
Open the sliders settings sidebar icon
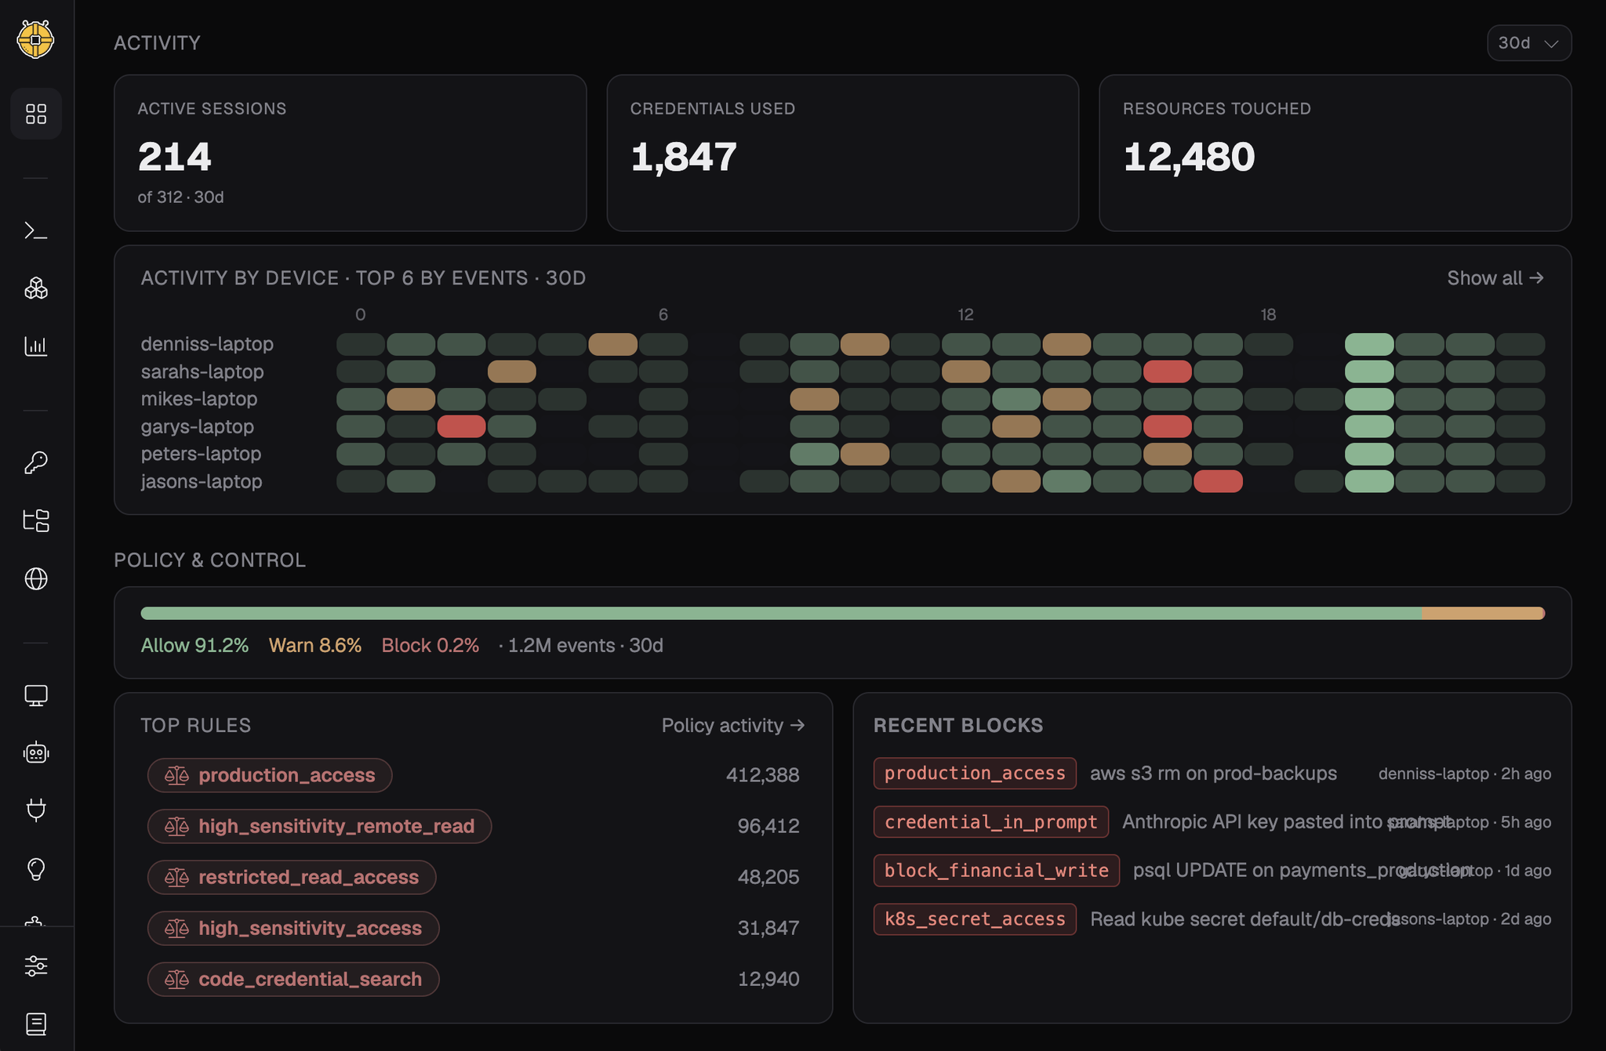[x=36, y=966]
